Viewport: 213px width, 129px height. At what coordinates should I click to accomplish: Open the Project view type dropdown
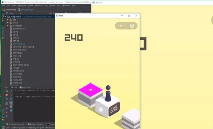coord(21,13)
